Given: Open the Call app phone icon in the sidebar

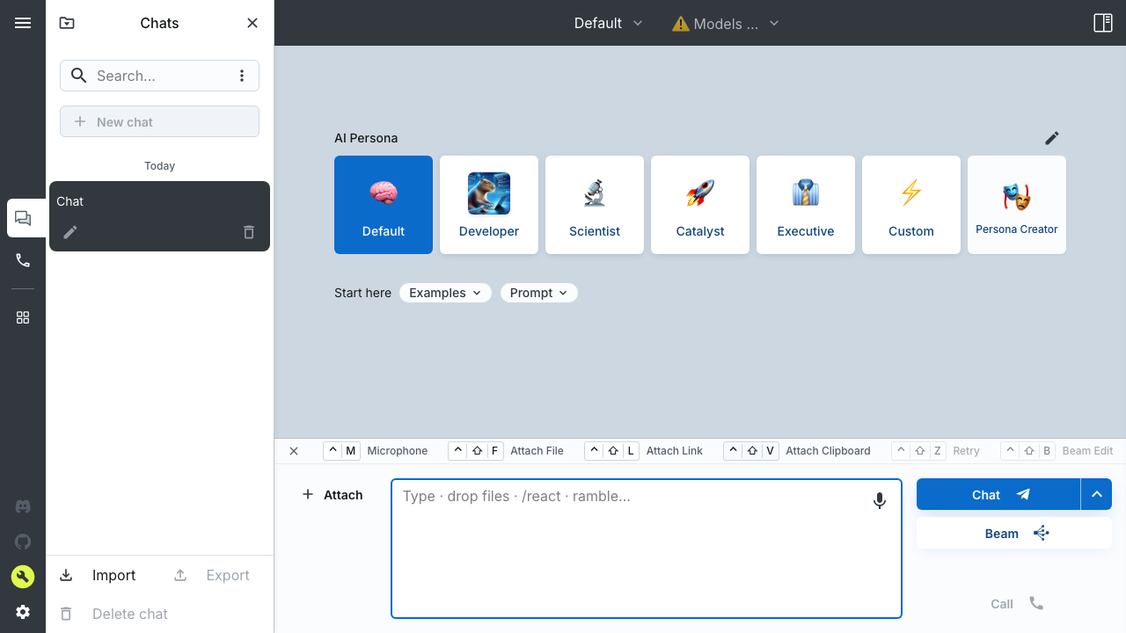Looking at the screenshot, I should click(x=23, y=260).
